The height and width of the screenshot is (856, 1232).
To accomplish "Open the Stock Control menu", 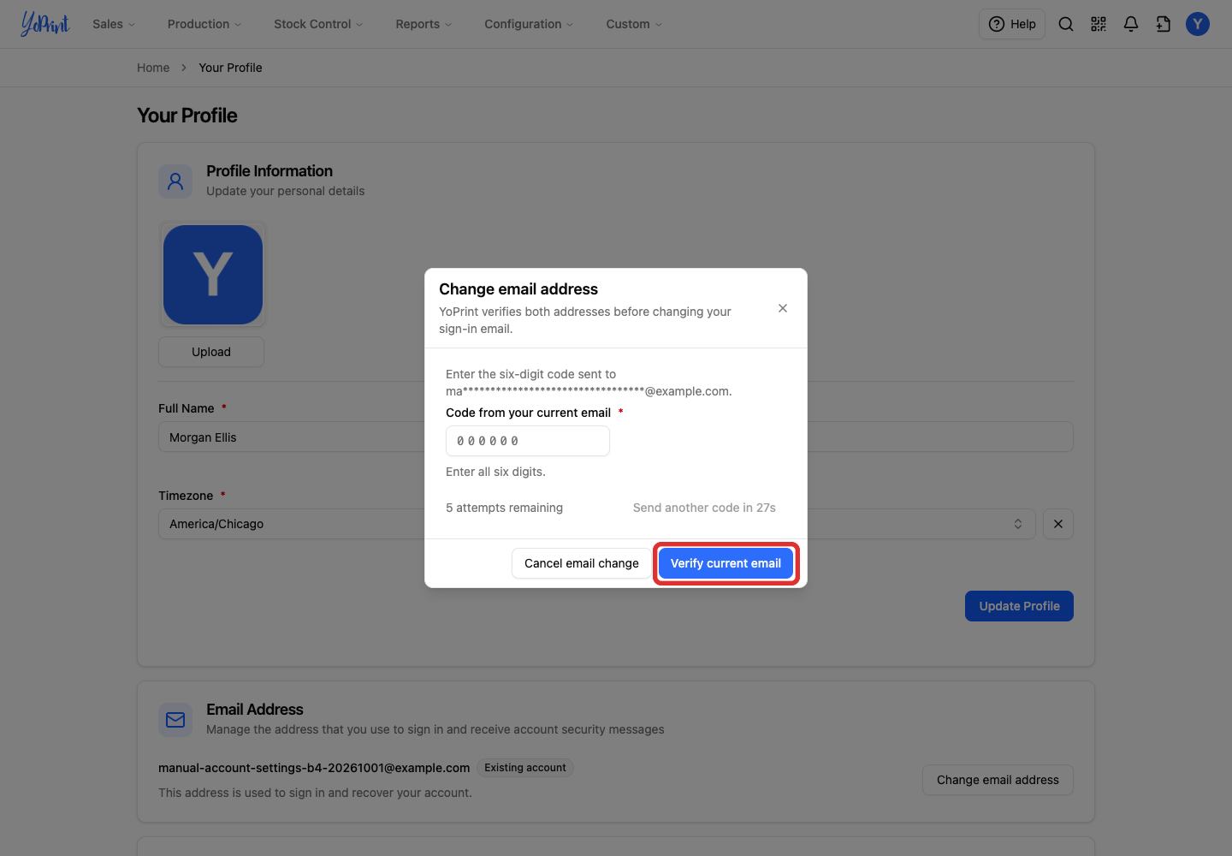I will coord(318,24).
